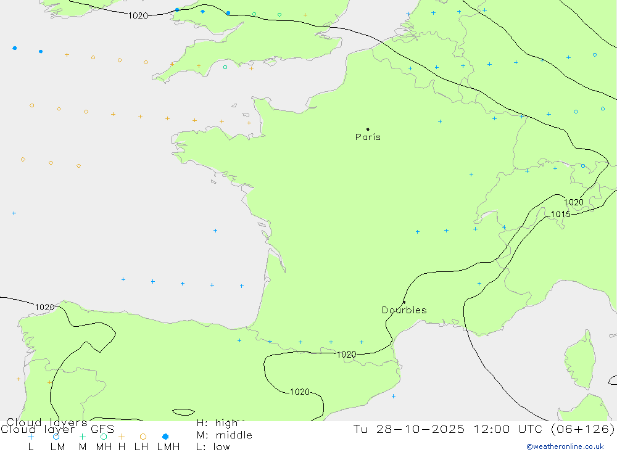Click the Paris city marker dot
617x452 pixels.
368,129
